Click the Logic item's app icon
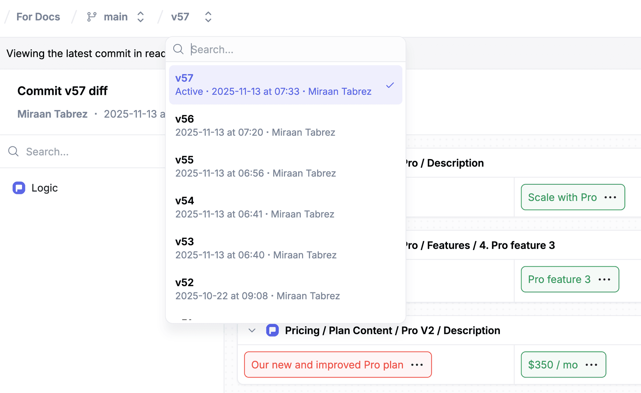This screenshot has width=641, height=393. point(19,188)
